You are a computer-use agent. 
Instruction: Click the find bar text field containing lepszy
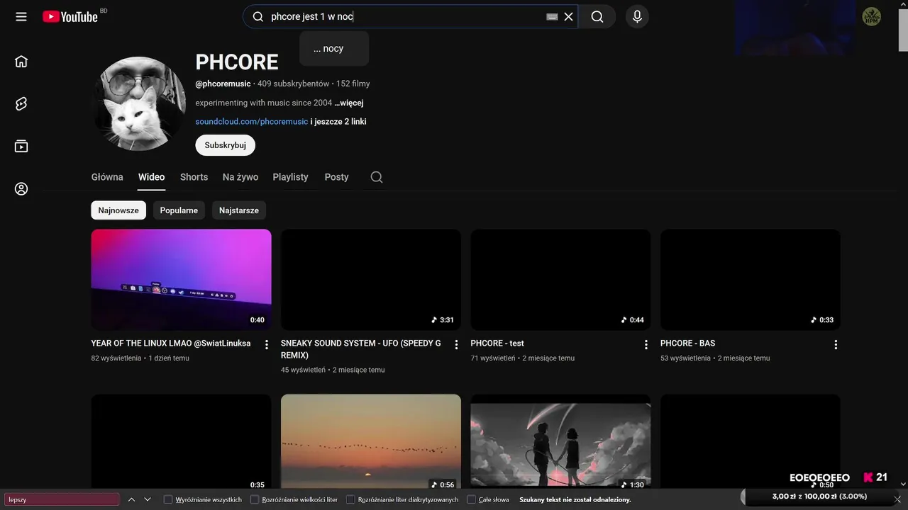coord(62,499)
